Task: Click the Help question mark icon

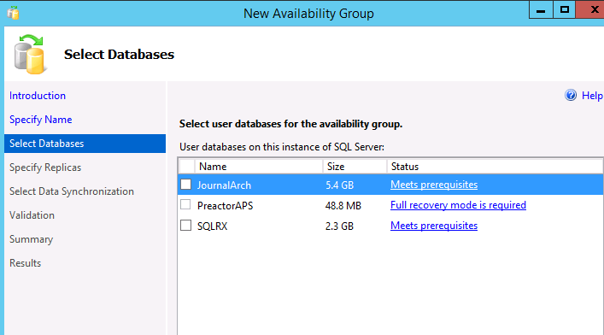Action: [571, 95]
